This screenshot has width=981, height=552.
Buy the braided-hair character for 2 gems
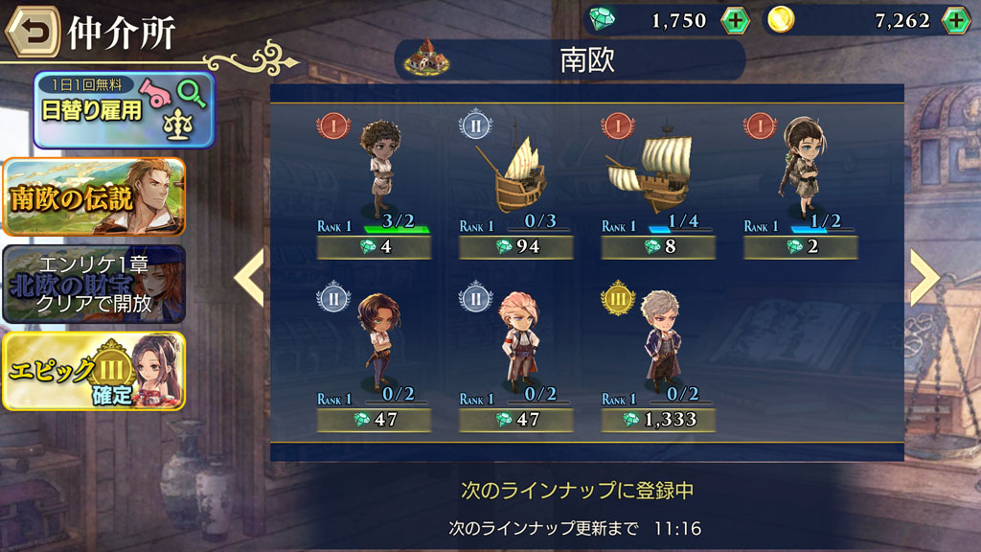[800, 247]
